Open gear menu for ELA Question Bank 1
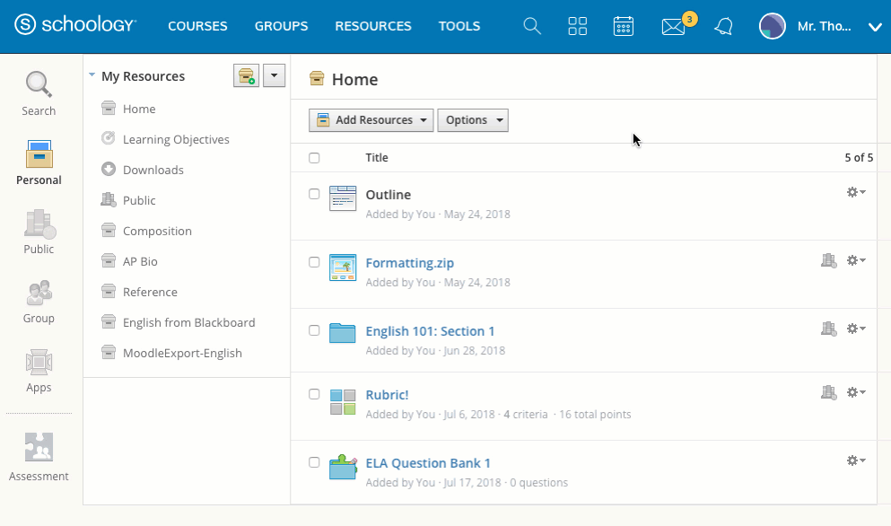891x526 pixels. [856, 460]
